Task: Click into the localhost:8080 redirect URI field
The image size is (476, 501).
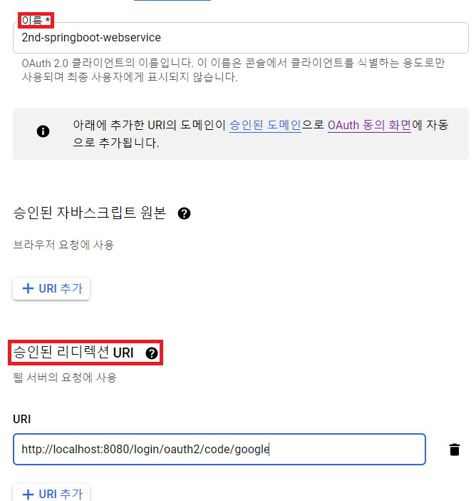Action: pos(219,449)
